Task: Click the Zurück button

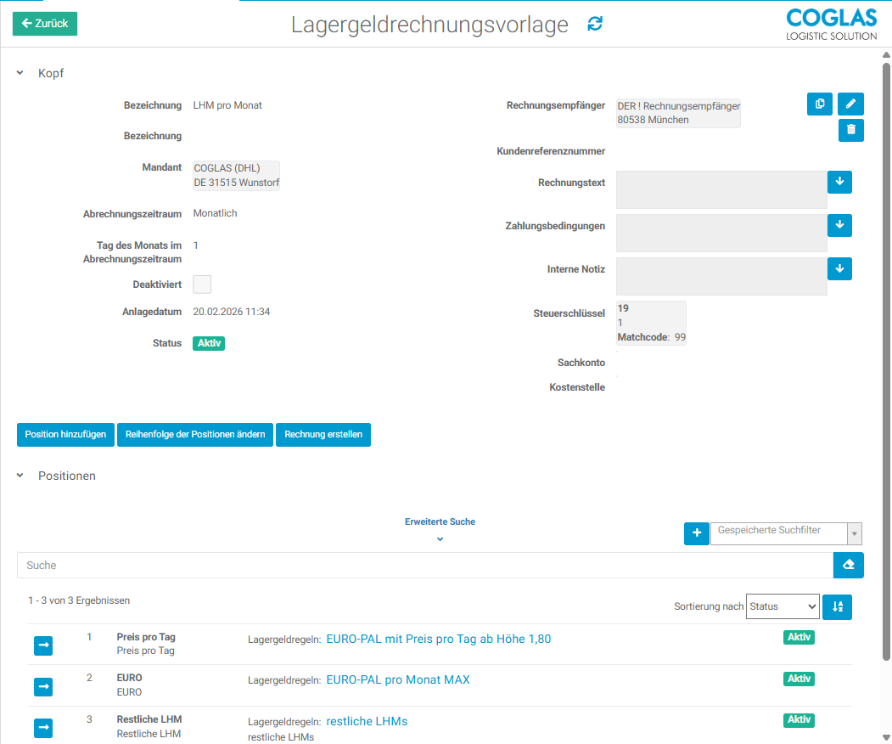Action: point(45,24)
